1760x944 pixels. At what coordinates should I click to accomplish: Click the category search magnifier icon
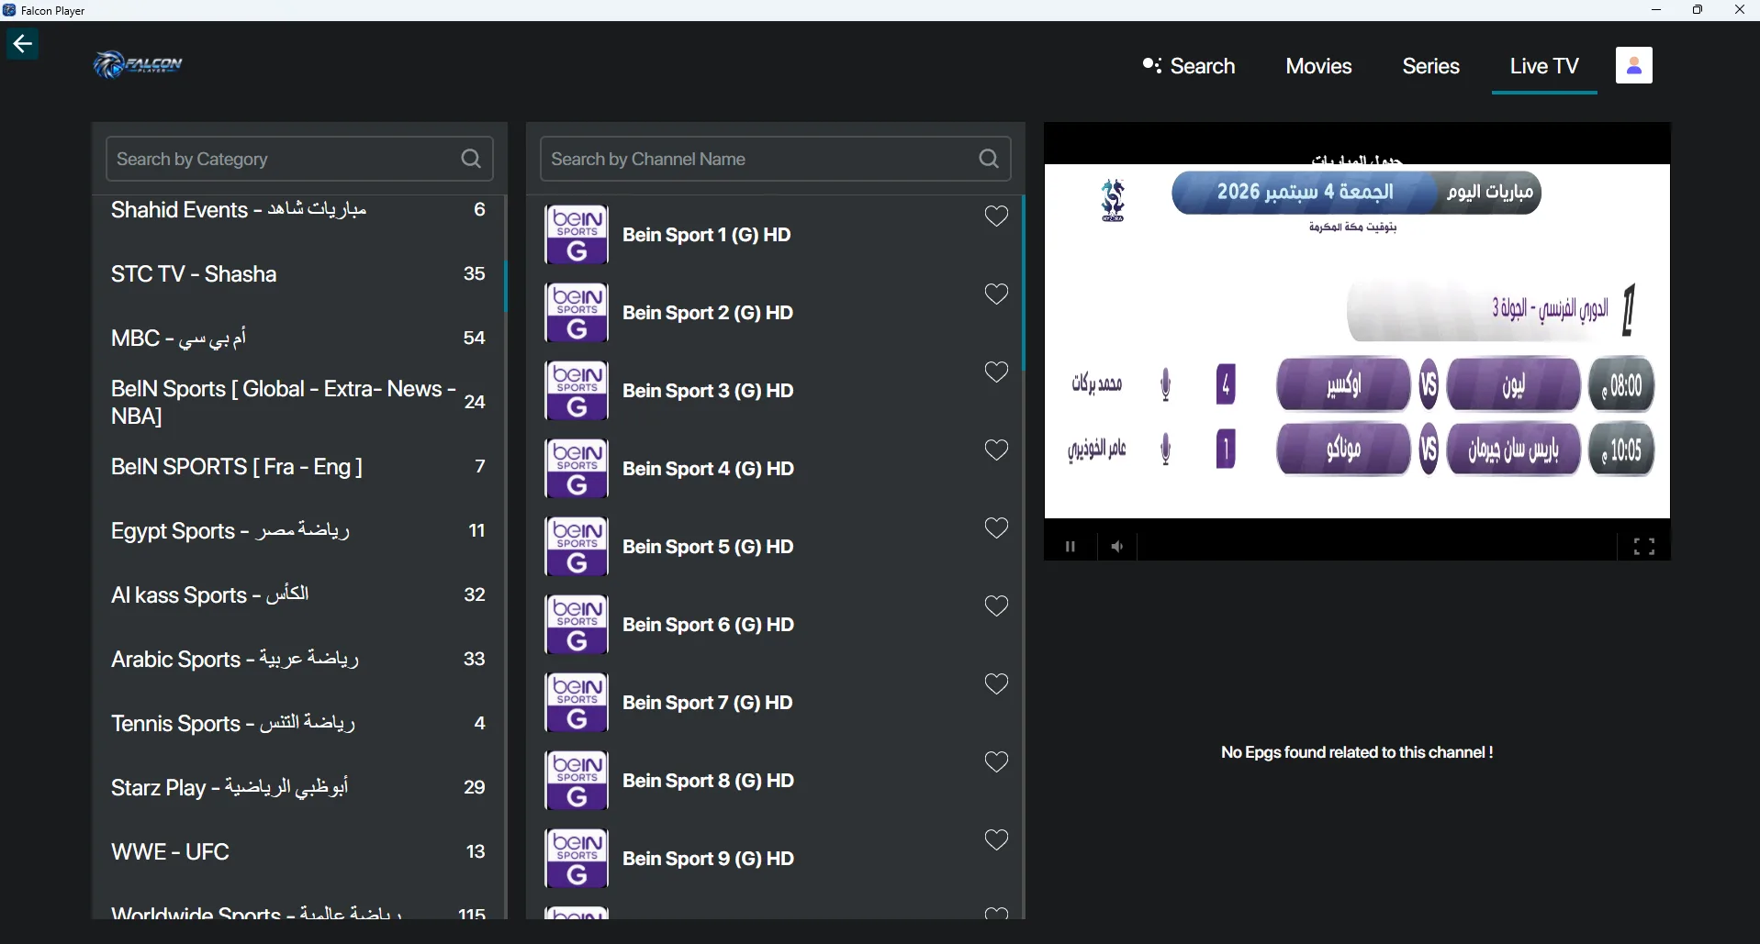click(x=471, y=159)
